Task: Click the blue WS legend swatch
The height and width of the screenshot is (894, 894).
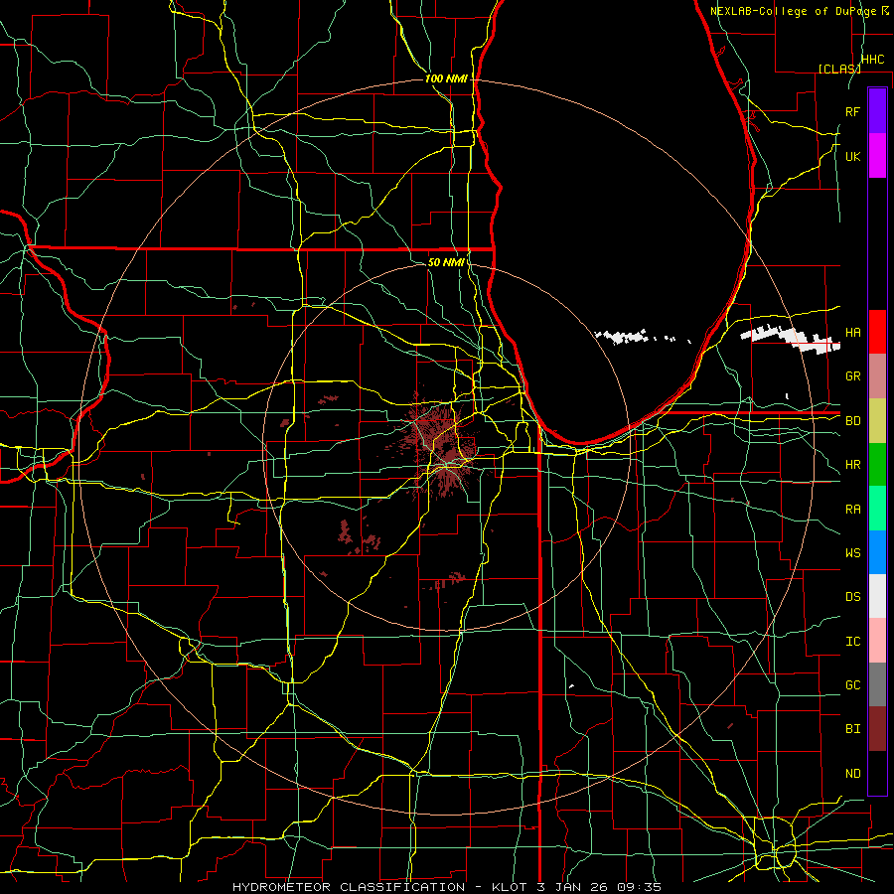Action: pos(877,552)
